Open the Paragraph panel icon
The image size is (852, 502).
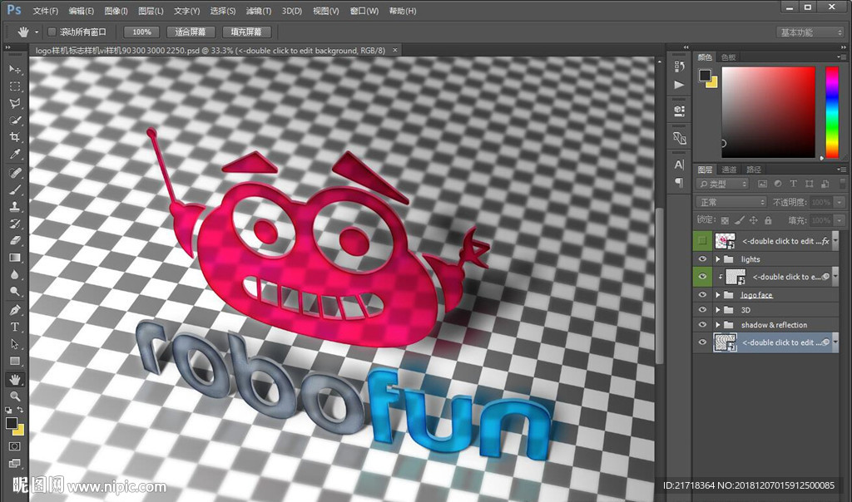679,183
